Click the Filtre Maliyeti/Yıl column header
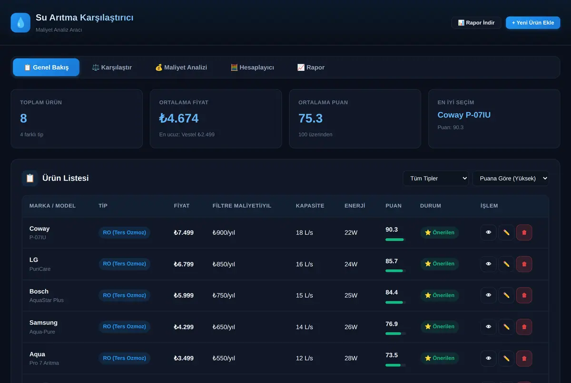Screen dimensions: 571x383 click(242, 206)
